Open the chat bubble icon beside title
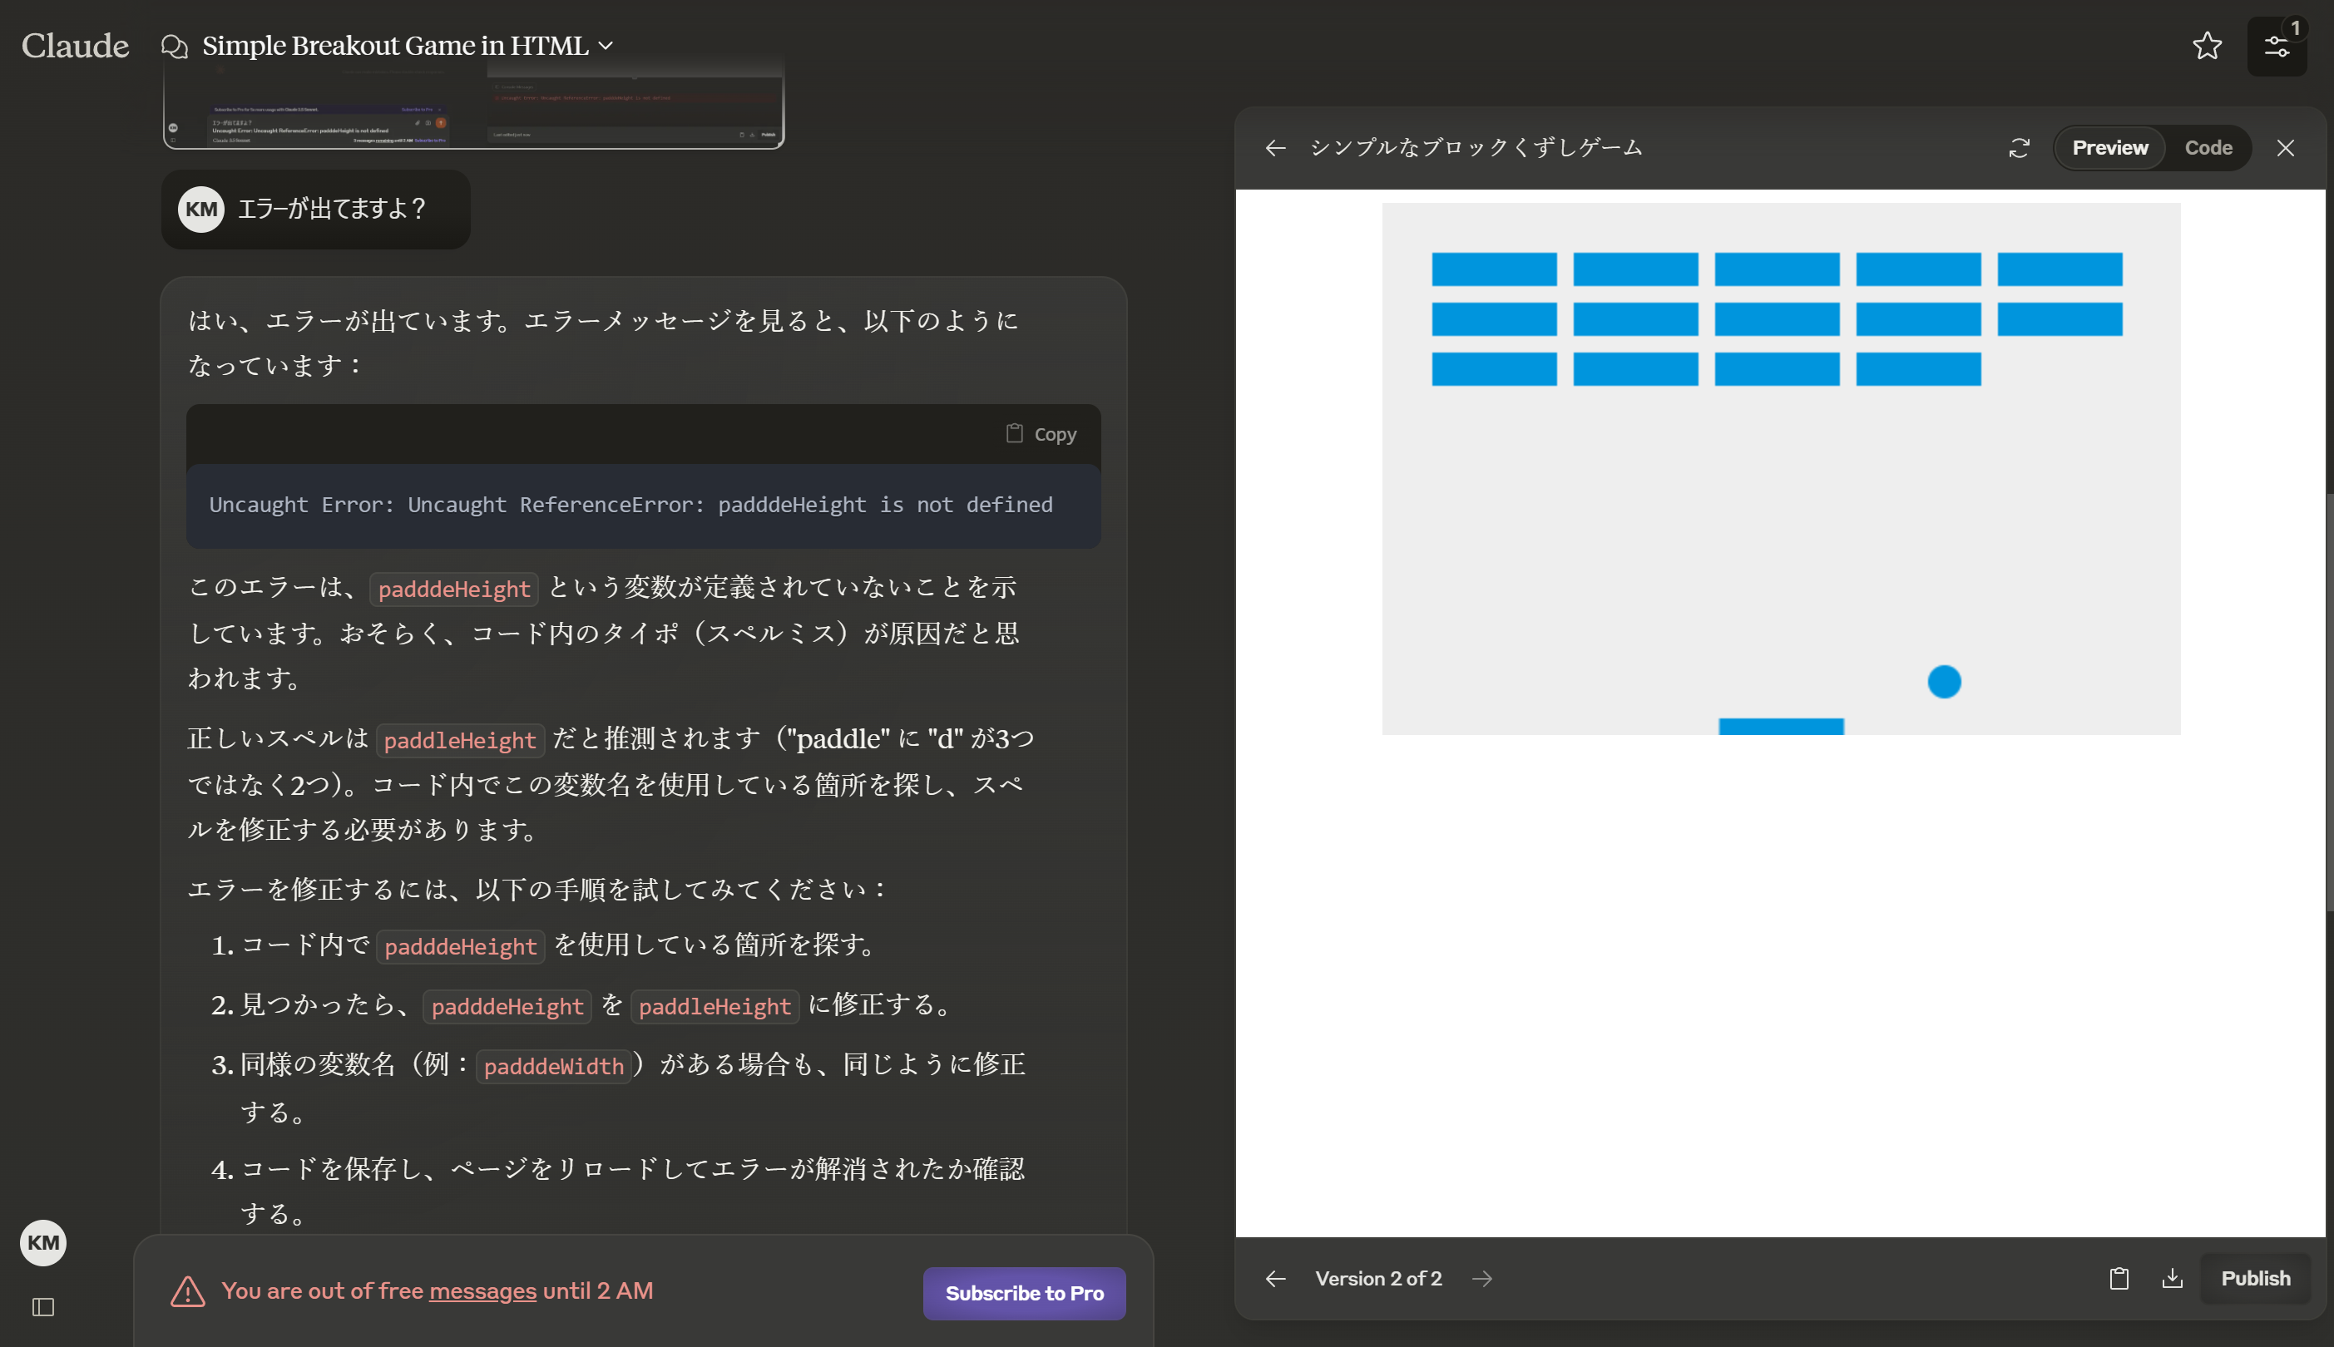Viewport: 2334px width, 1347px height. click(174, 46)
